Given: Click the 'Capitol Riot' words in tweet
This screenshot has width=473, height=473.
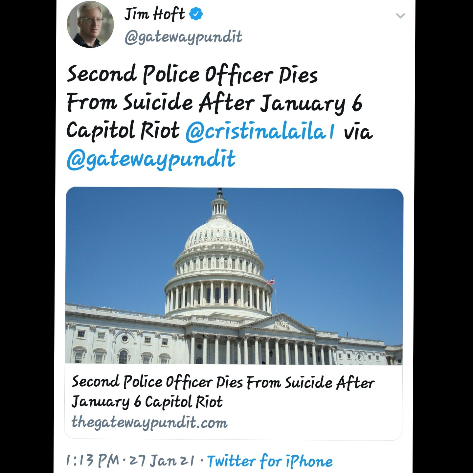Looking at the screenshot, I should coord(123,131).
